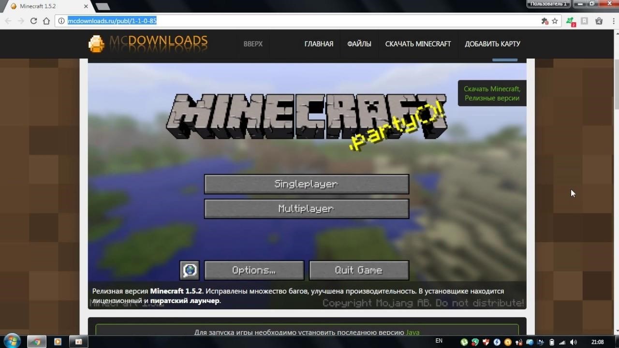Image resolution: width=619 pixels, height=348 pixels.
Task: Click the Скачать Minecraft, Релизные версии box
Action: 492,93
